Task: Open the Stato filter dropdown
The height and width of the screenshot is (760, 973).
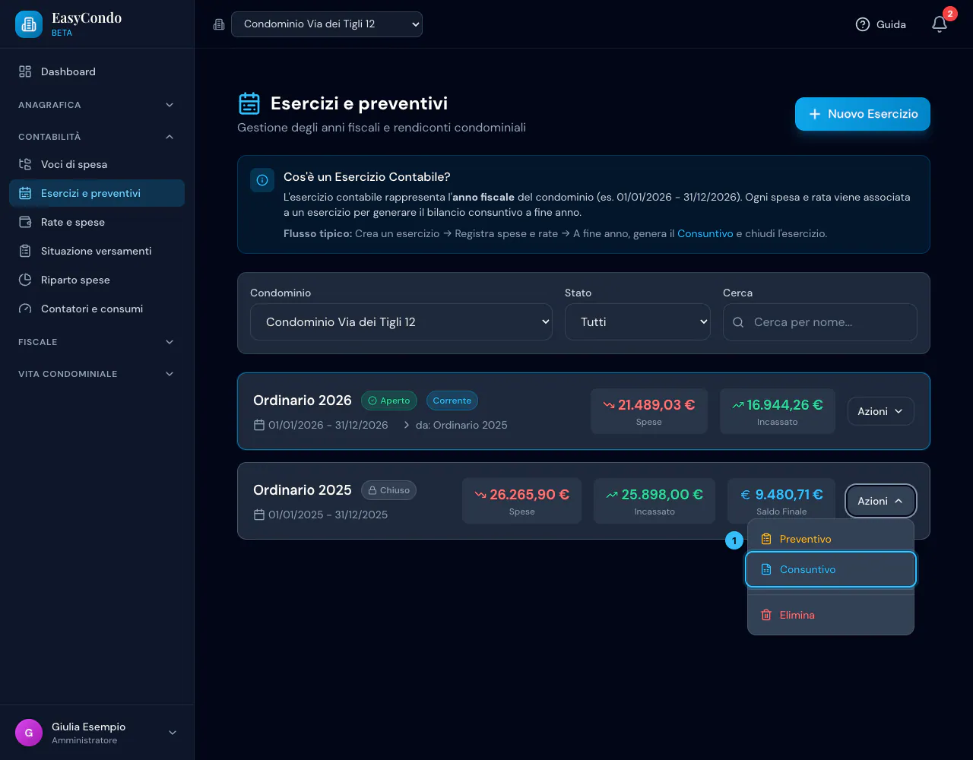Action: (x=638, y=322)
